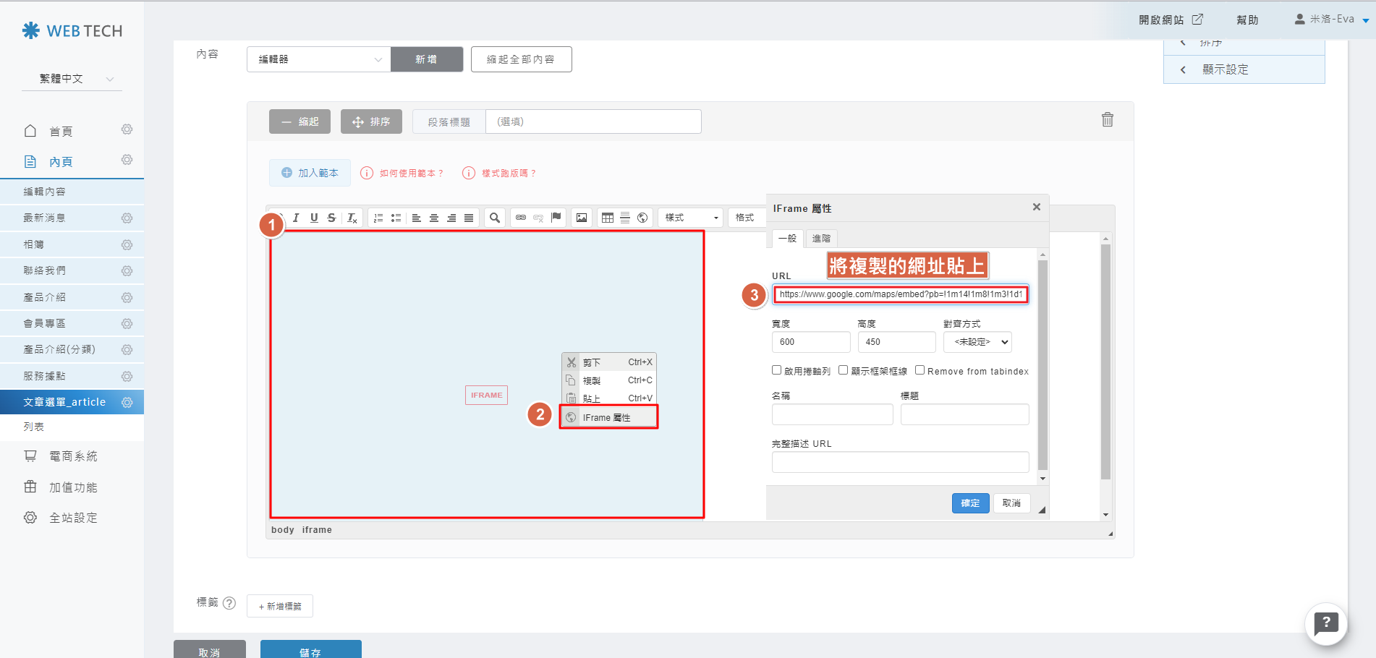Select IFrame 屬性 from the context menu
Image resolution: width=1376 pixels, height=658 pixels.
point(608,417)
